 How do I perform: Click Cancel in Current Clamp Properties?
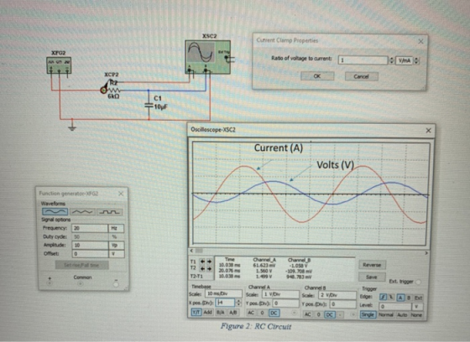(x=361, y=76)
